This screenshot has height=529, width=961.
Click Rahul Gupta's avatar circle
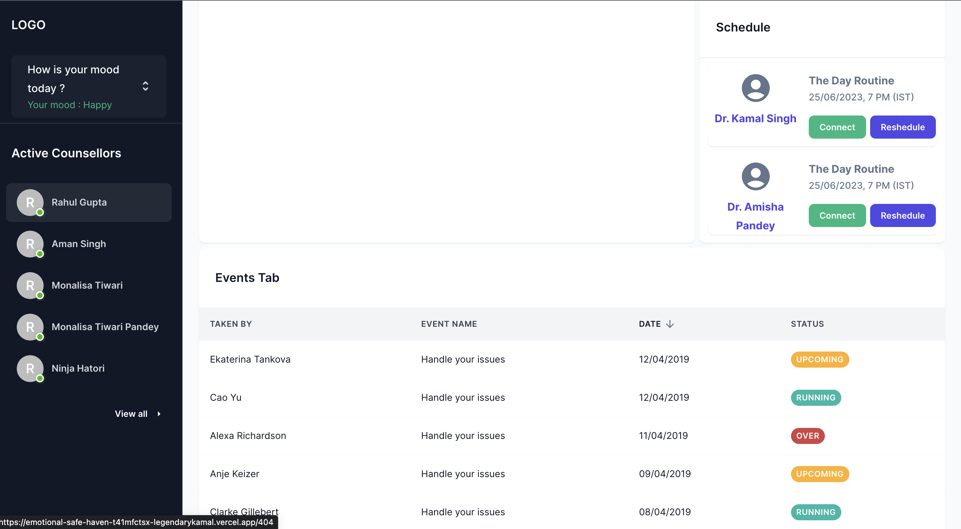pyautogui.click(x=30, y=202)
